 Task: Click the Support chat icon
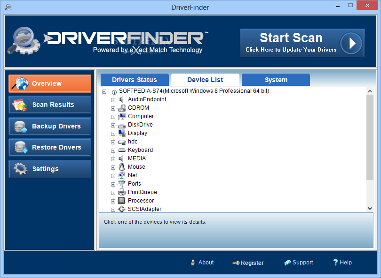coord(287,263)
